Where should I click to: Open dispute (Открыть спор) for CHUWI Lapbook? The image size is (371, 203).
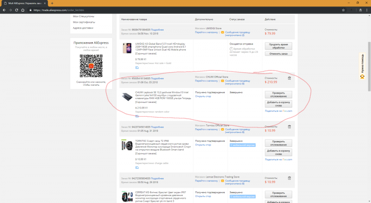[203, 96]
